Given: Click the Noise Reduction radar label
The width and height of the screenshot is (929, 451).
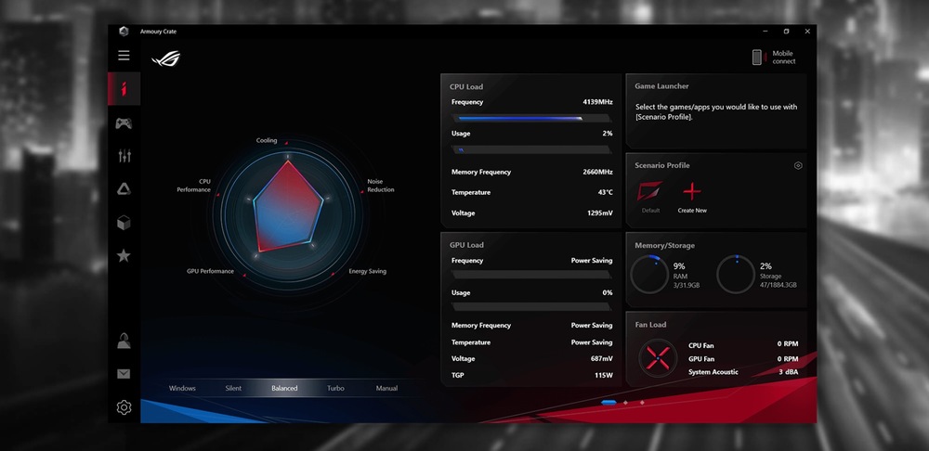Looking at the screenshot, I should [x=380, y=186].
